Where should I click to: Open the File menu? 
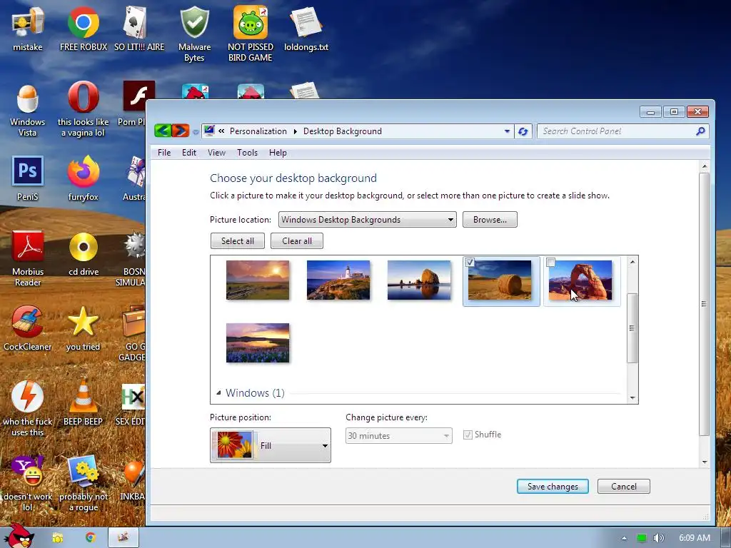tap(164, 153)
